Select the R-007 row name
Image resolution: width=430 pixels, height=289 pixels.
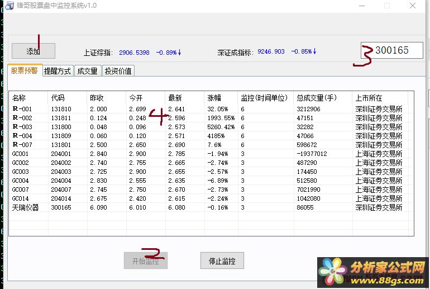coord(22,145)
